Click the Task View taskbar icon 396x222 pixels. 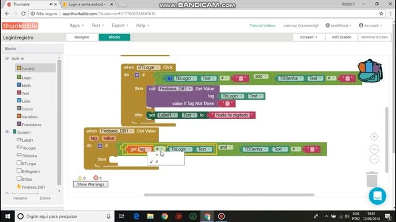click(121, 216)
